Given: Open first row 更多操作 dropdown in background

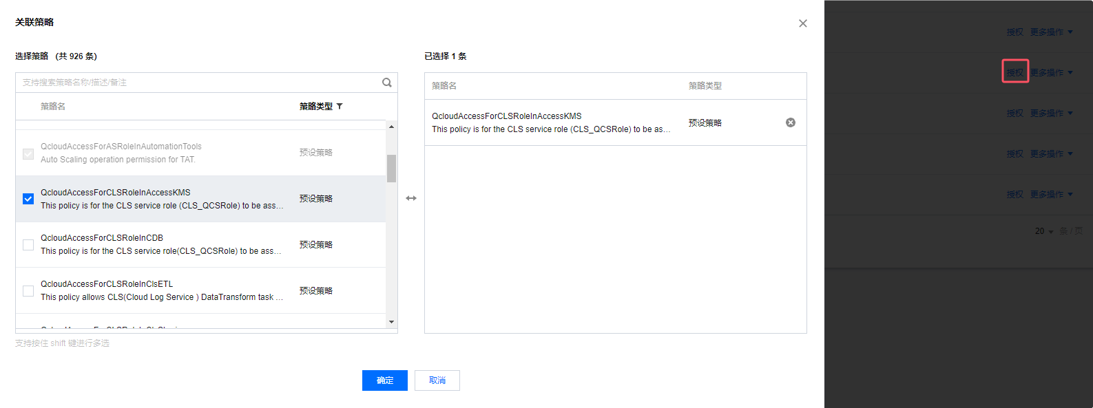Looking at the screenshot, I should click(x=1051, y=32).
